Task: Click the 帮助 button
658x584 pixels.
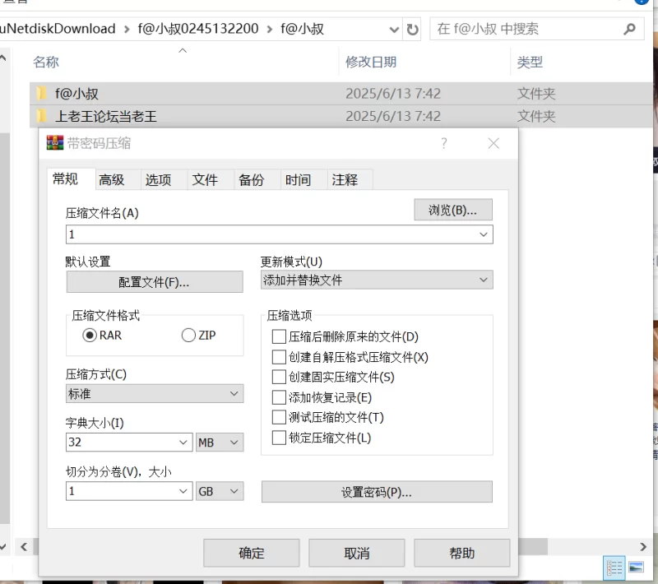Action: coord(462,553)
